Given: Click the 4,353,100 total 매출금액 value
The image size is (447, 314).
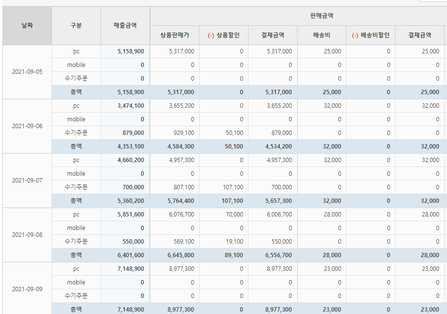Looking at the screenshot, I should (x=131, y=147).
